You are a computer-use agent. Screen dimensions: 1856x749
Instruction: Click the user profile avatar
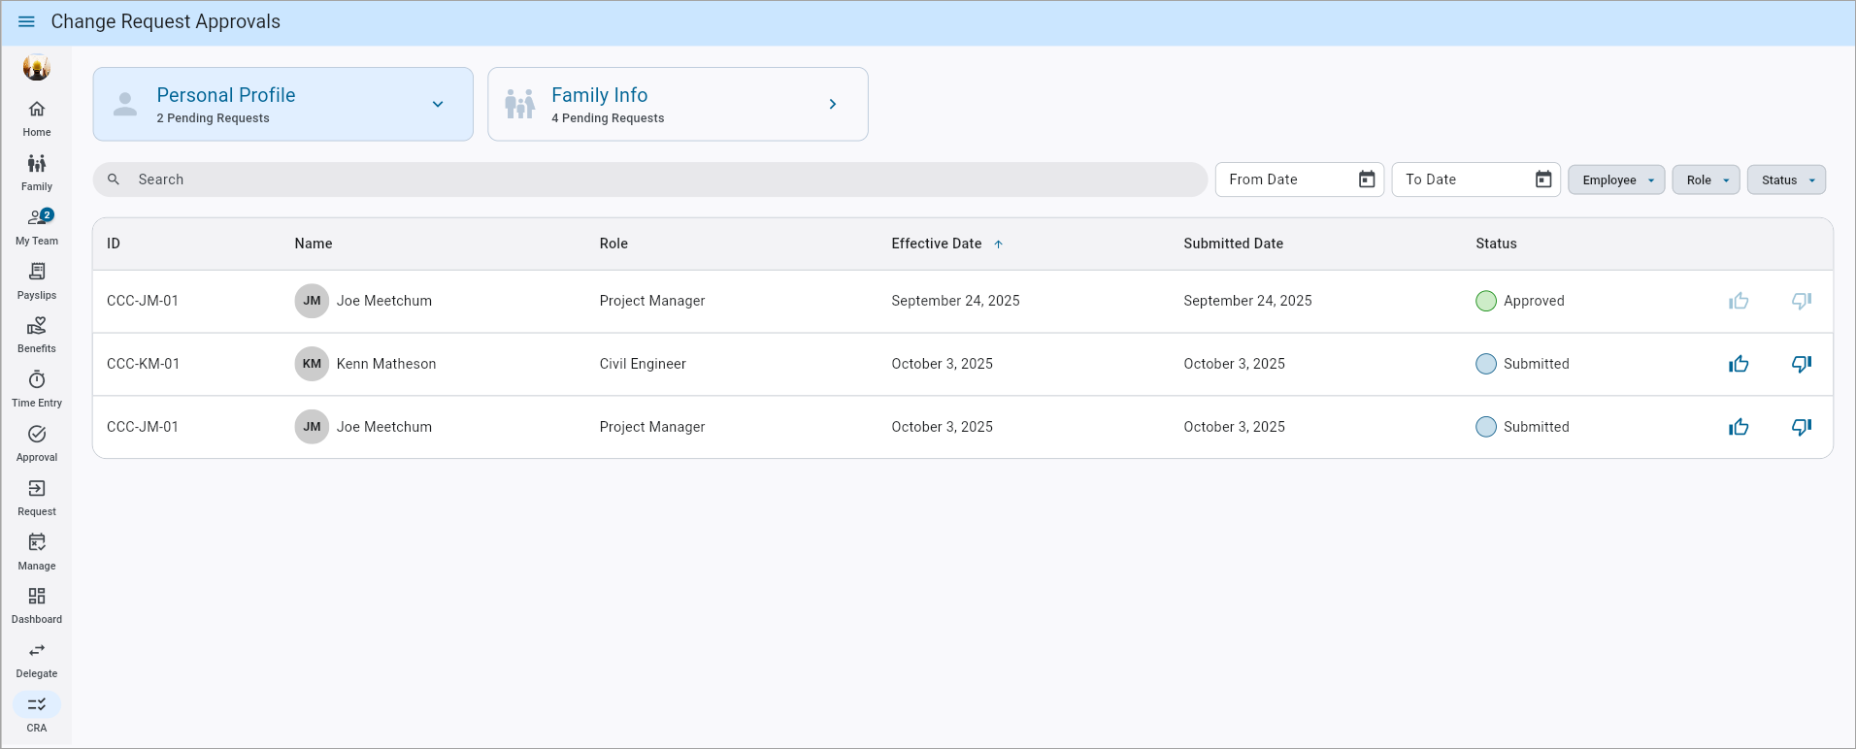37,68
